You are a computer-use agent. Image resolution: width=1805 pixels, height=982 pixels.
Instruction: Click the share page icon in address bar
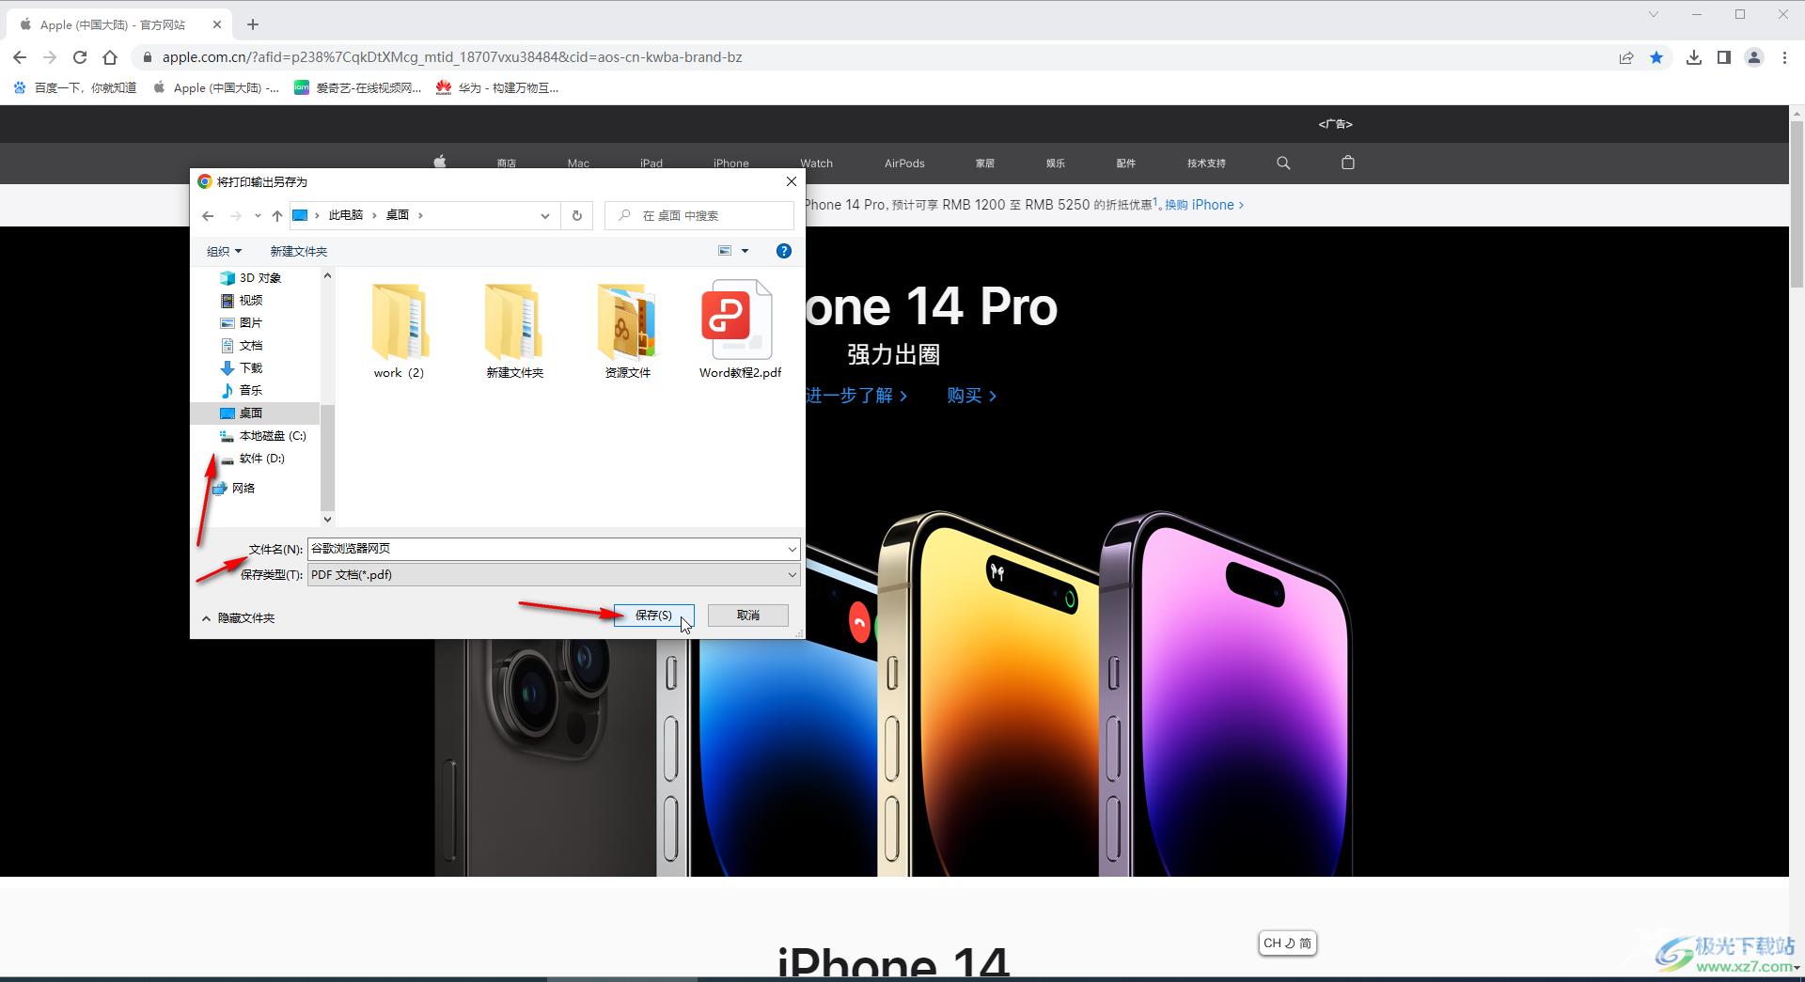[x=1626, y=57]
